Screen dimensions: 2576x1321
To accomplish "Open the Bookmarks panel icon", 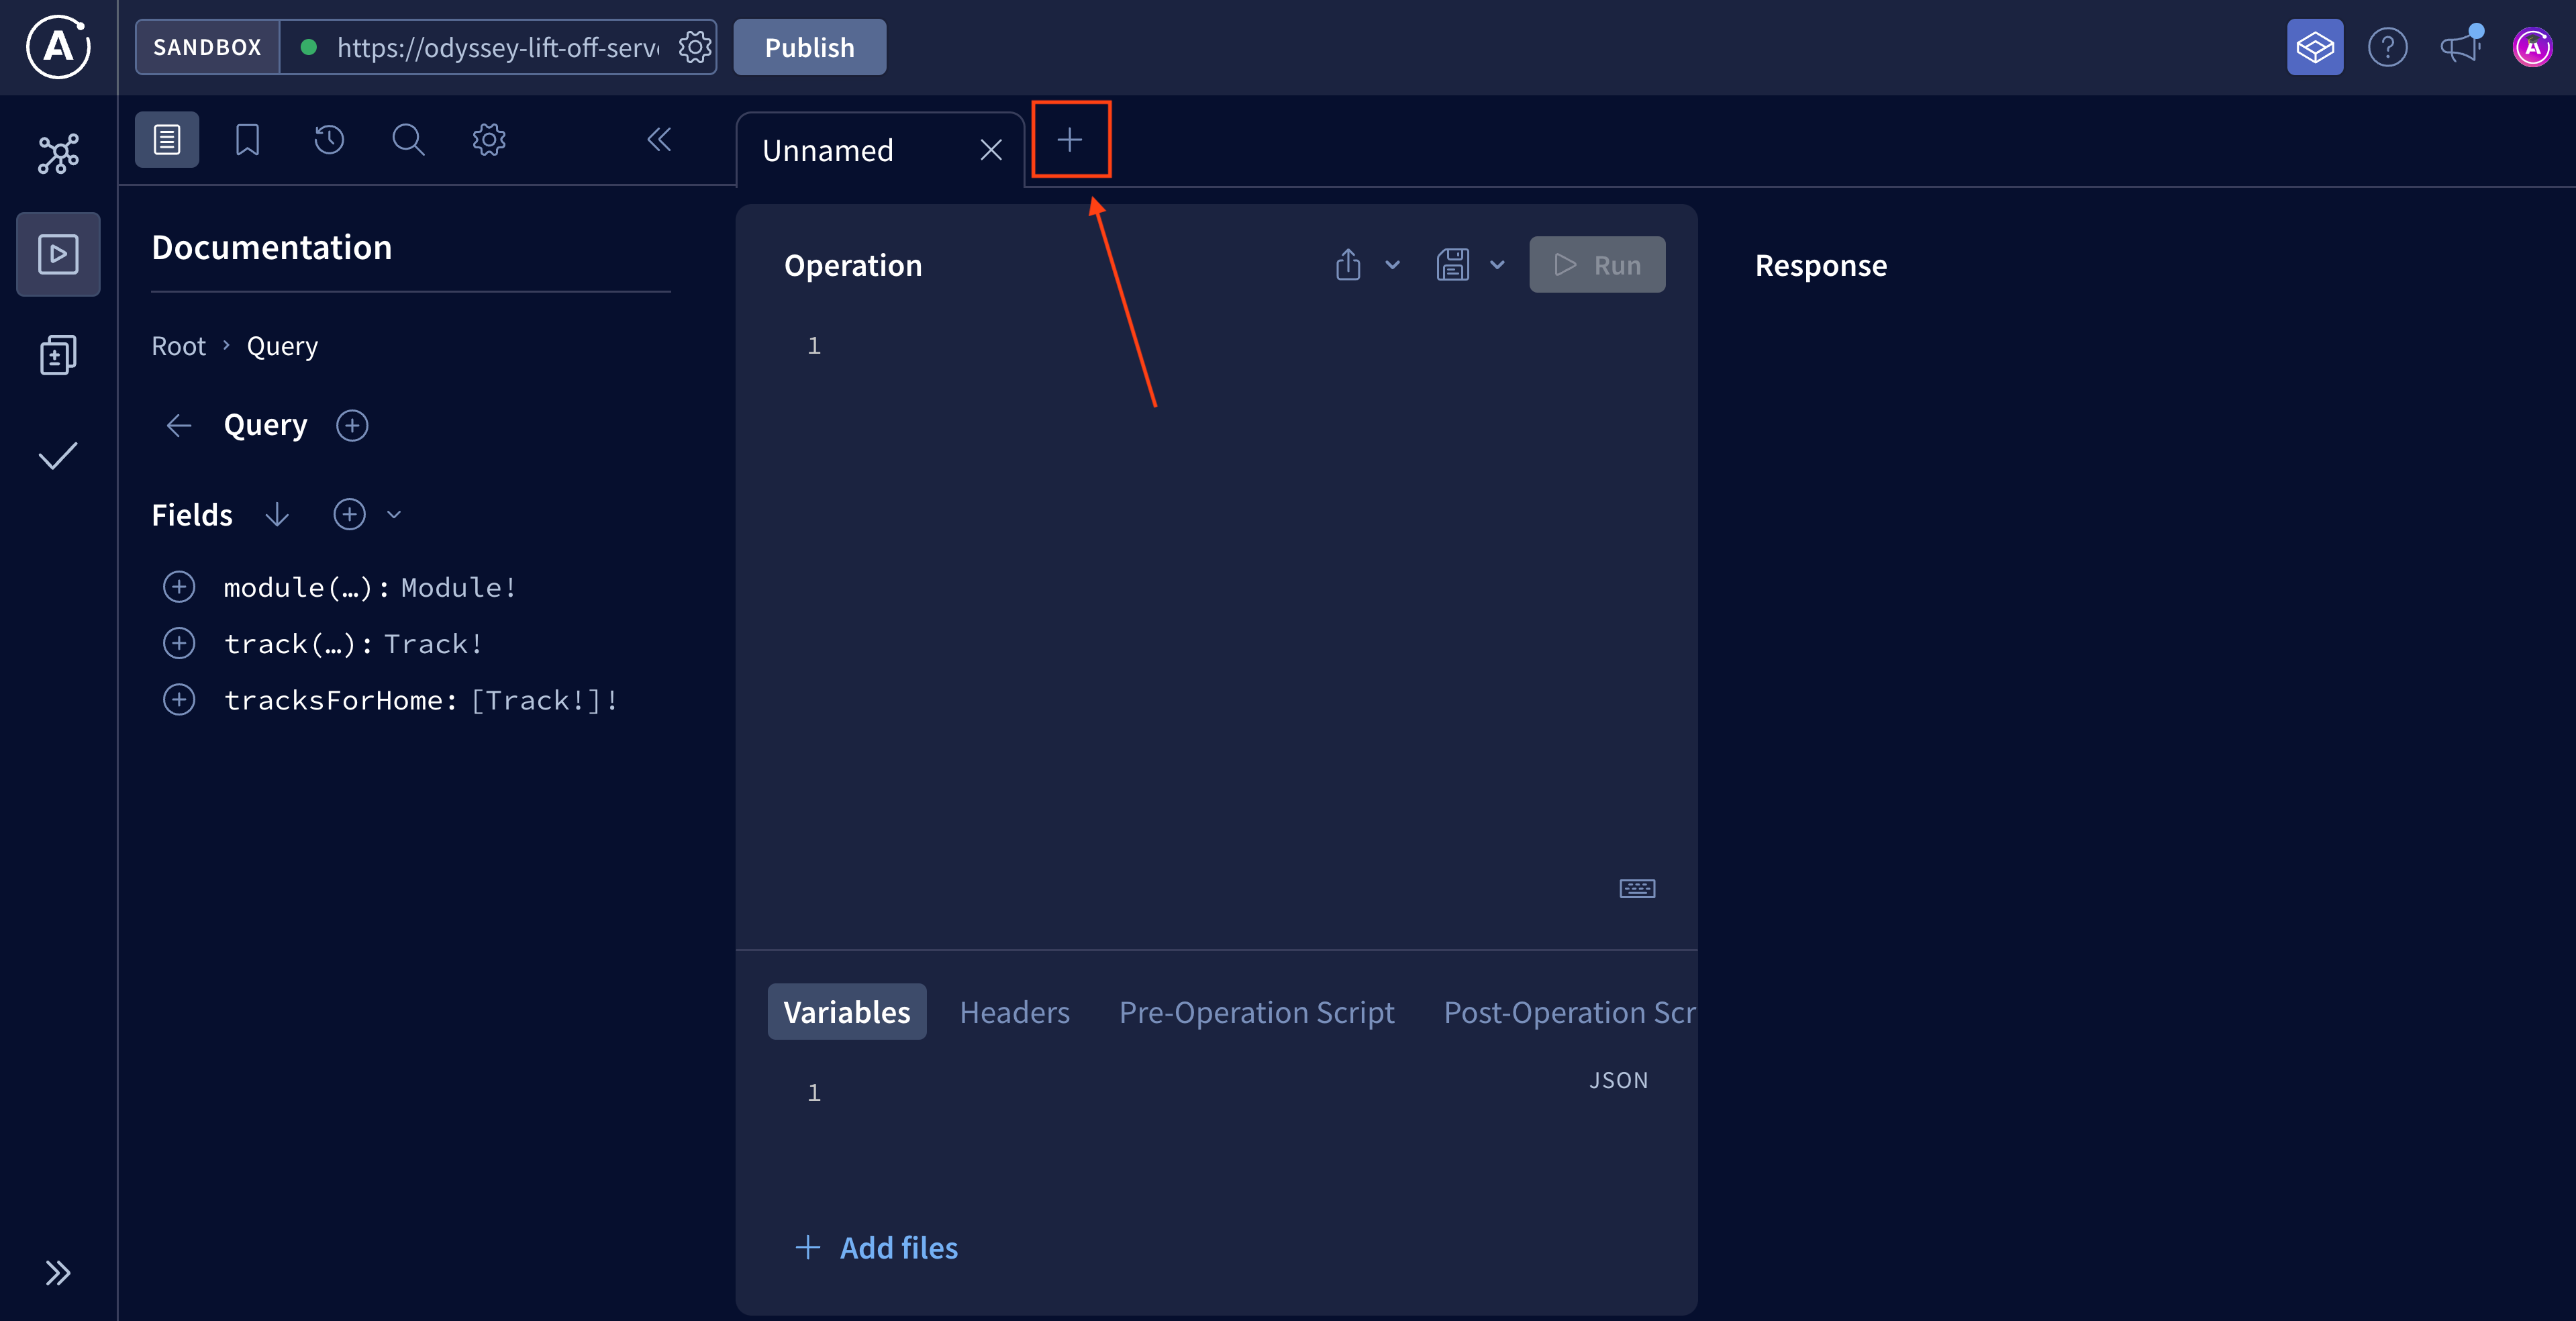I will [x=248, y=140].
